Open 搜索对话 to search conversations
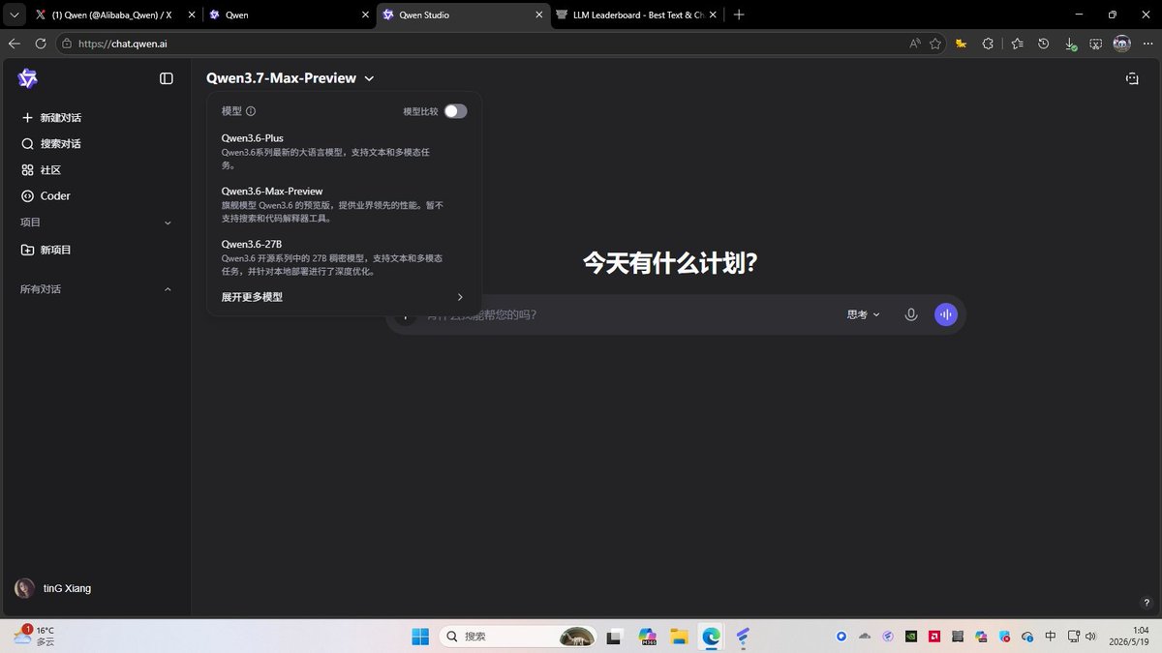This screenshot has height=653, width=1162. click(x=51, y=143)
